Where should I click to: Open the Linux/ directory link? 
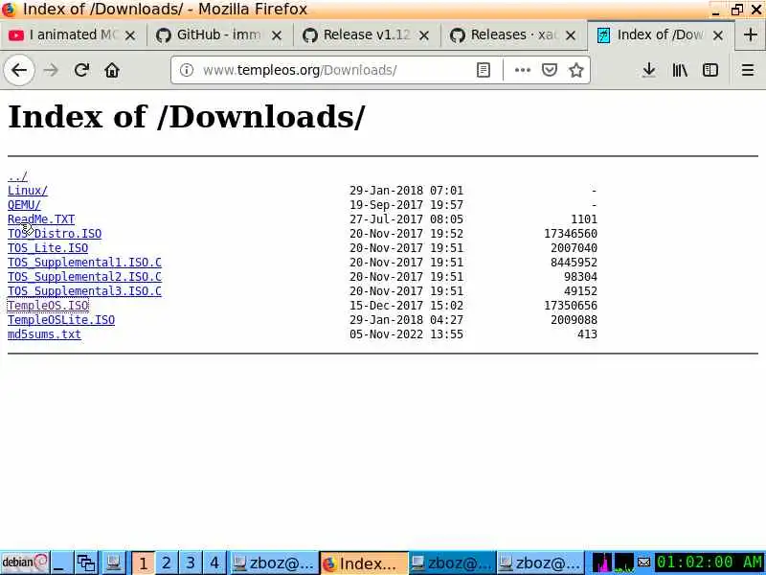28,191
